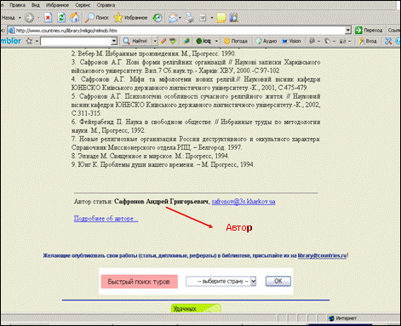Click in the address bar URL field
Image resolution: width=401 pixels, height=326 pixels.
coord(180,31)
